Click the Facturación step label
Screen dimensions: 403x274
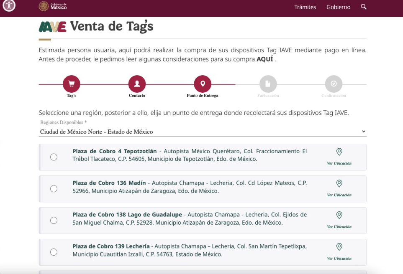[268, 96]
